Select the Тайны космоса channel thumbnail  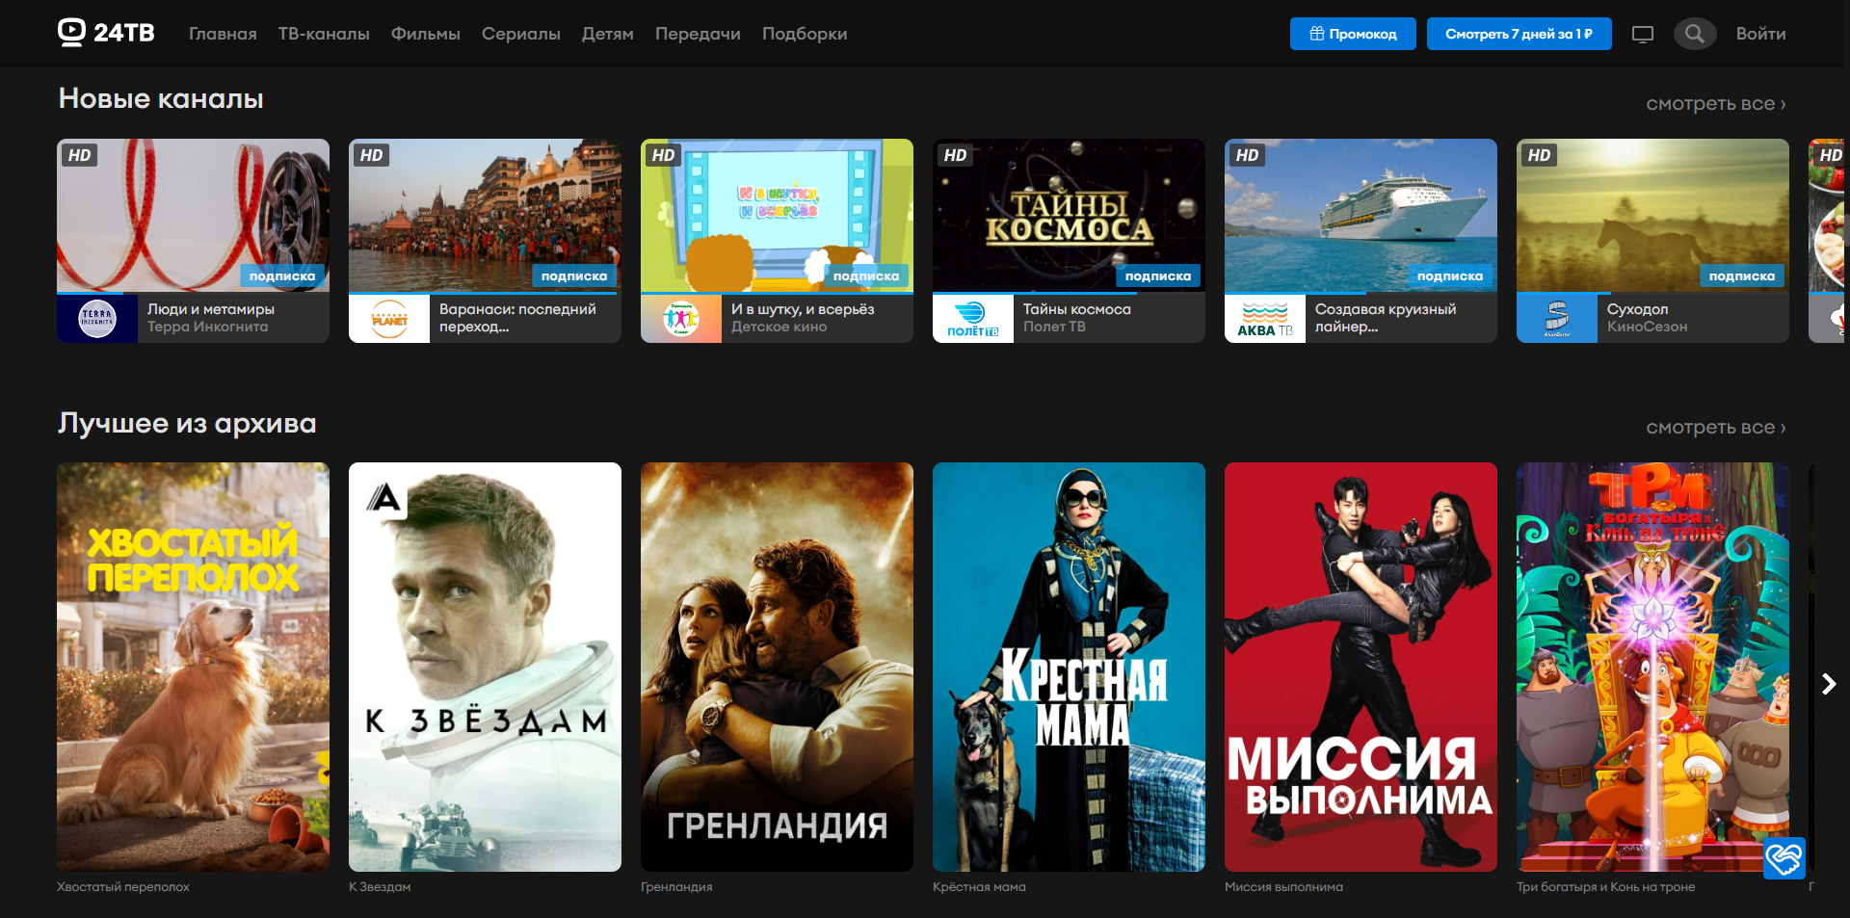(x=1069, y=216)
